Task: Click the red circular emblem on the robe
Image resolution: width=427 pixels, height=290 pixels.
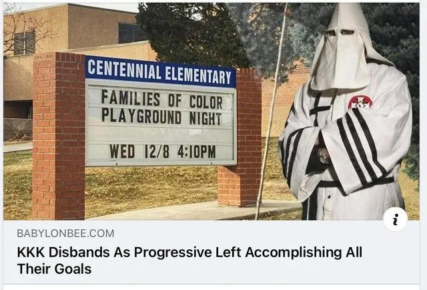Action: (360, 102)
